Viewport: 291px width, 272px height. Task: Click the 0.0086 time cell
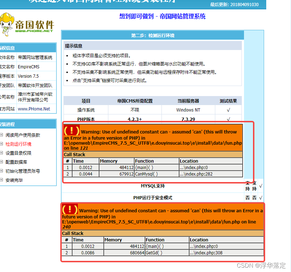tap(88, 253)
